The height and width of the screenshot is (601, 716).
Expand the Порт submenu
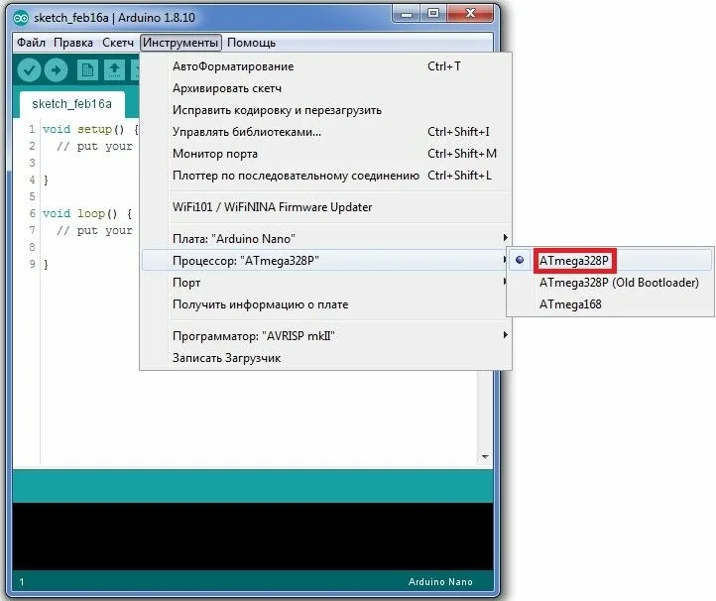(x=326, y=283)
